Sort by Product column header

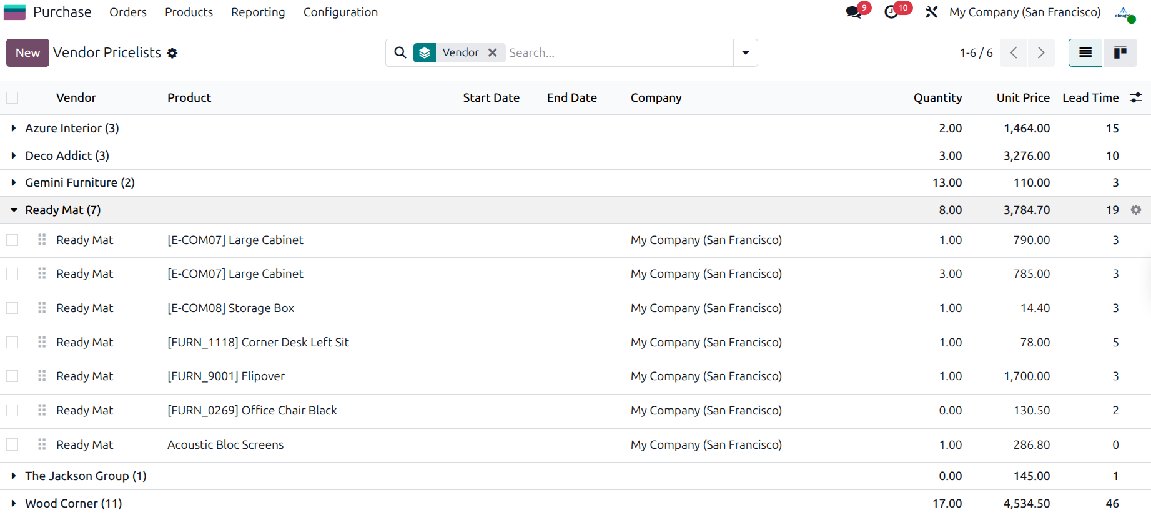pos(189,97)
